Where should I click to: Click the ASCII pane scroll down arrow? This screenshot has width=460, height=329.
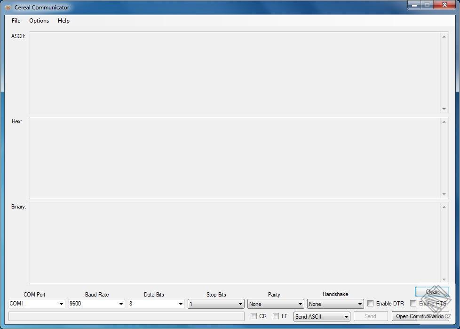444,109
